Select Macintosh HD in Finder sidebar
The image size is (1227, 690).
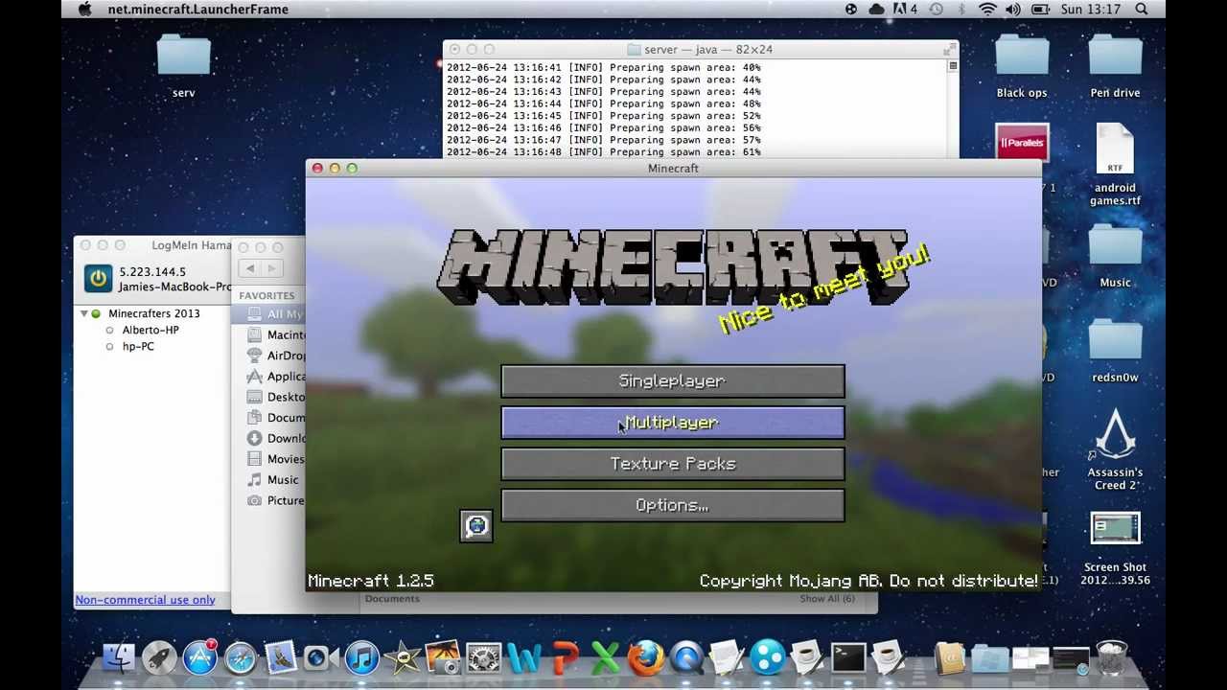pyautogui.click(x=270, y=335)
